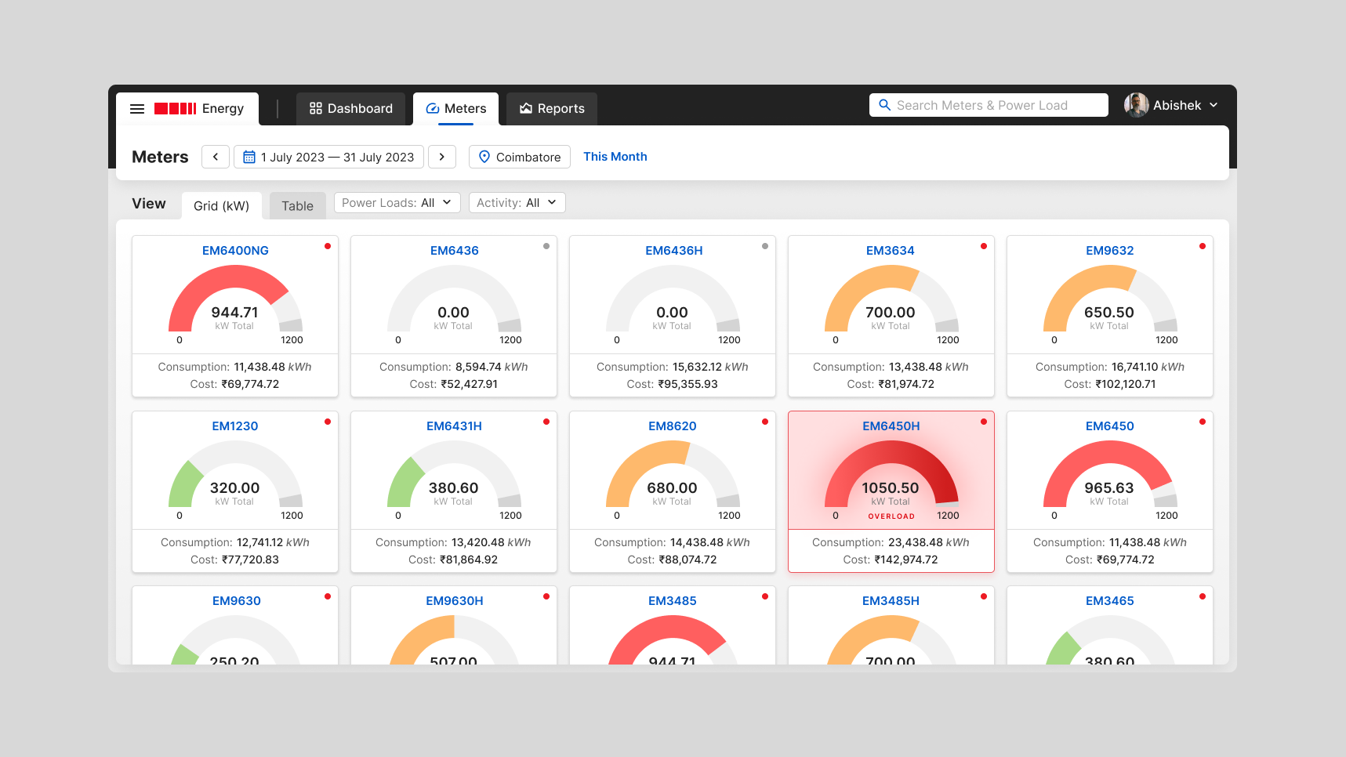
Task: Toggle the status indicator on EM8620
Action: click(765, 422)
